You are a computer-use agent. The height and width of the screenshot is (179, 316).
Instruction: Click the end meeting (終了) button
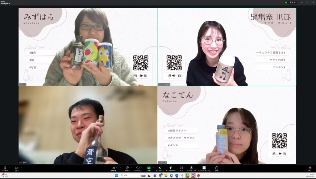[310, 168]
